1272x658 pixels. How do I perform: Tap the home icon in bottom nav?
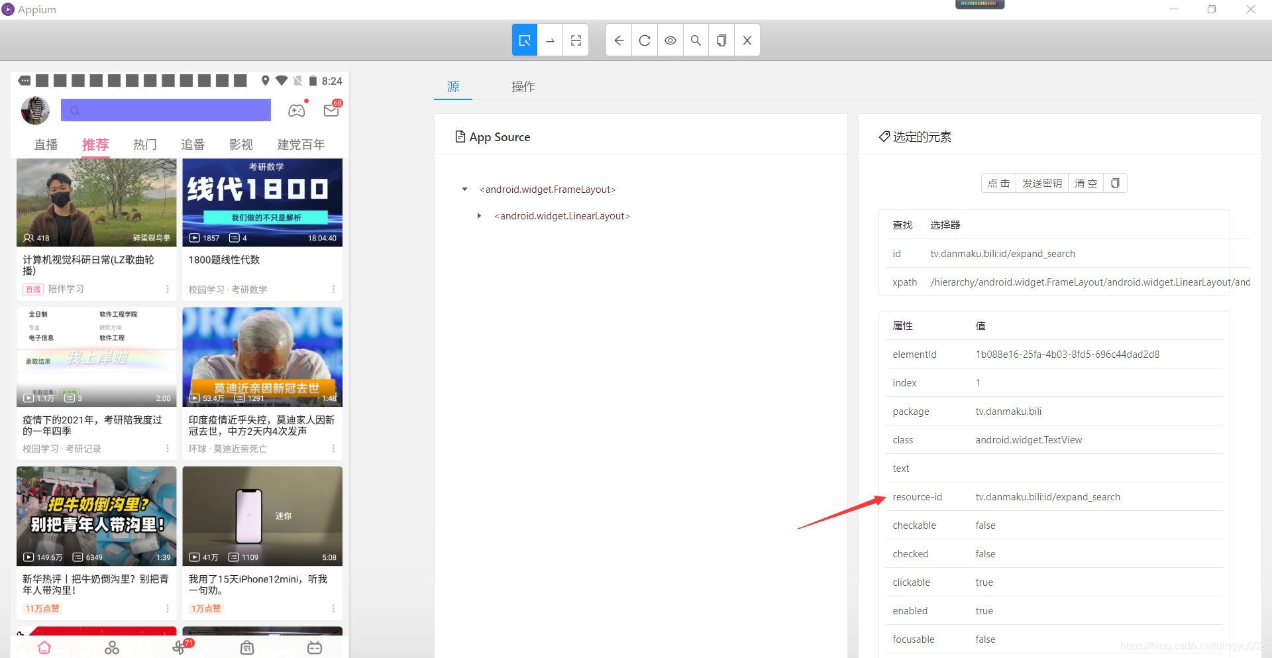[x=44, y=647]
